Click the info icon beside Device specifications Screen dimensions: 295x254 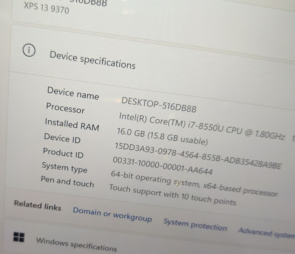click(x=29, y=50)
